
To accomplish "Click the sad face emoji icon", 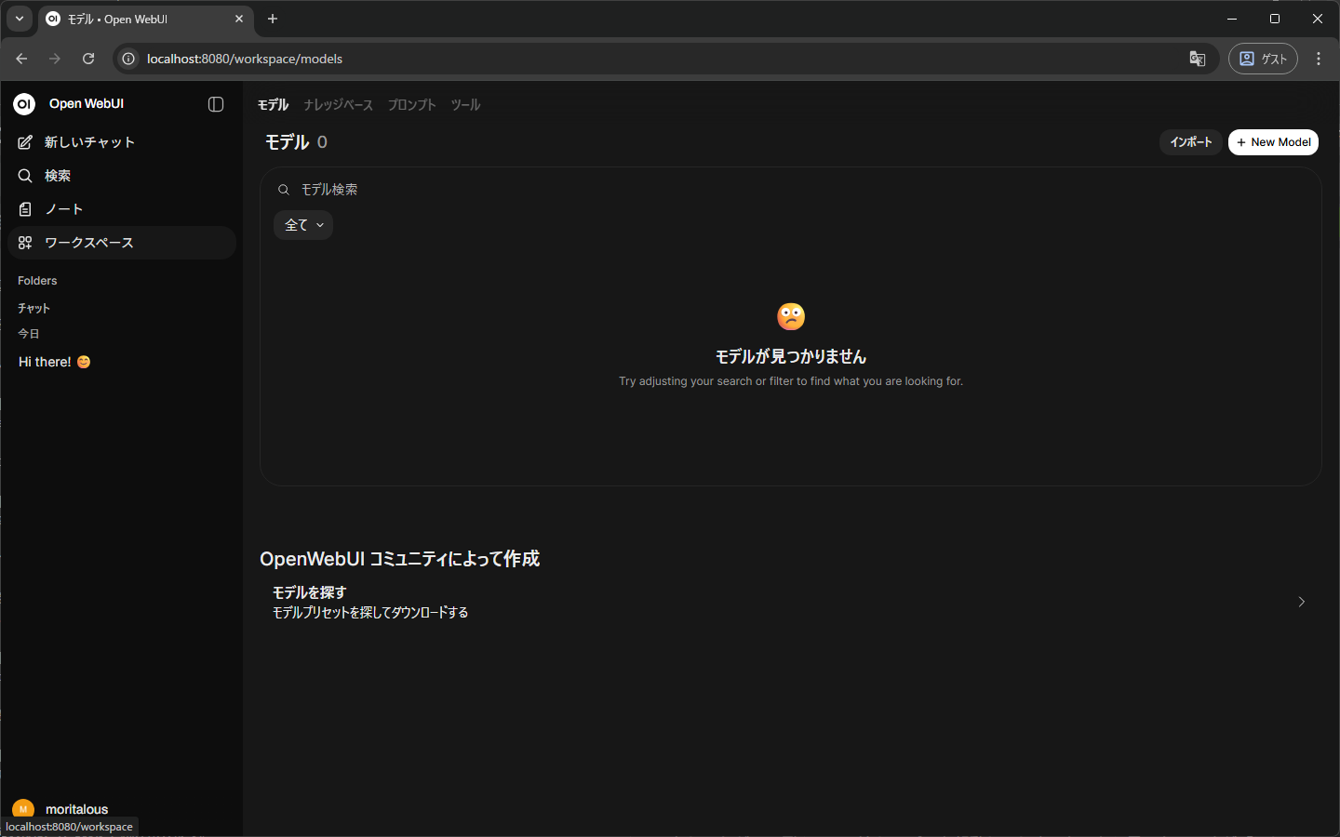I will (x=791, y=316).
